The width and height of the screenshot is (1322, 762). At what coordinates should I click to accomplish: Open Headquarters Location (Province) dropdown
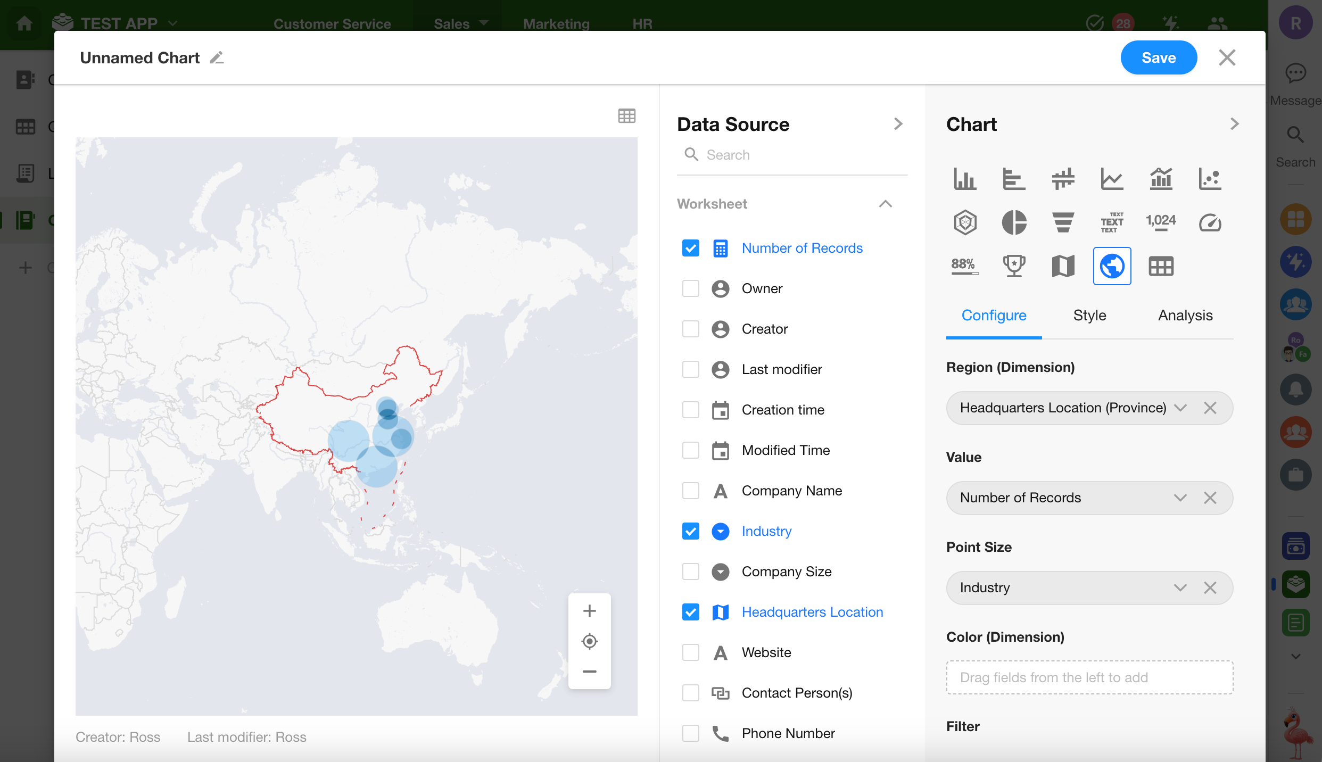point(1180,408)
